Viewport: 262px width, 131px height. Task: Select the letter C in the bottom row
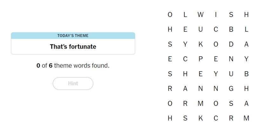pos(216,118)
